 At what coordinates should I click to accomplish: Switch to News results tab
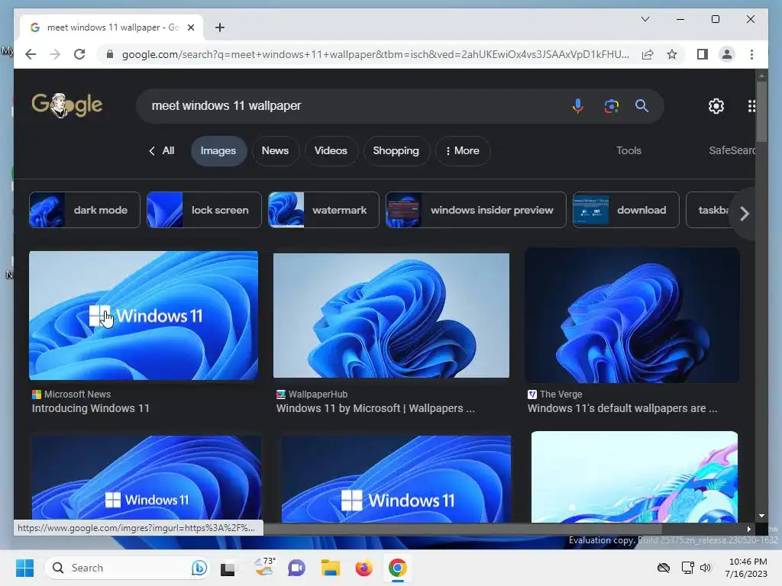point(275,151)
